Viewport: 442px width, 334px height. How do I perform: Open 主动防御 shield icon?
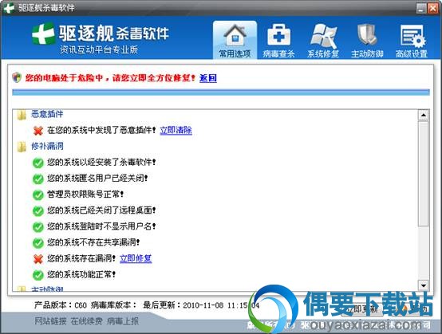tap(367, 35)
